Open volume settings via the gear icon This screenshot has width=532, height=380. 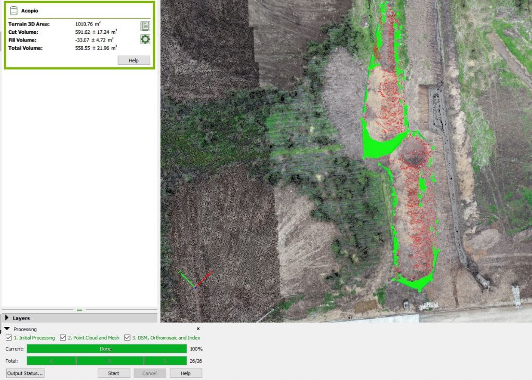[x=145, y=40]
